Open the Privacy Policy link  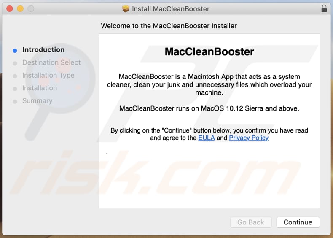coord(249,138)
